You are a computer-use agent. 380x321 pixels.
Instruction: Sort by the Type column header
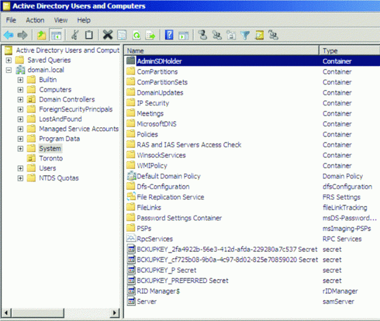click(349, 51)
